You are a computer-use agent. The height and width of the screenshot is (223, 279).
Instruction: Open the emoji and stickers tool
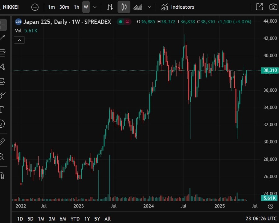(x=2, y=124)
